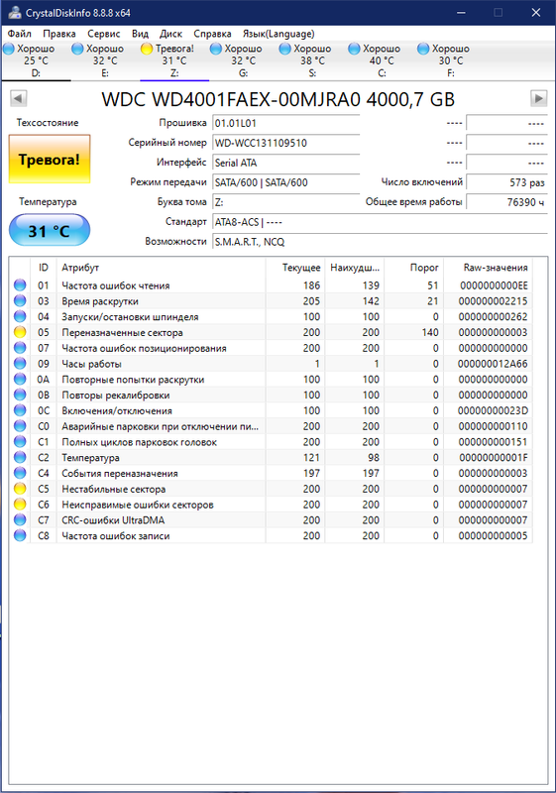Click status icon of attribute 01 row
Screen dimensions: 556x793
point(20,285)
